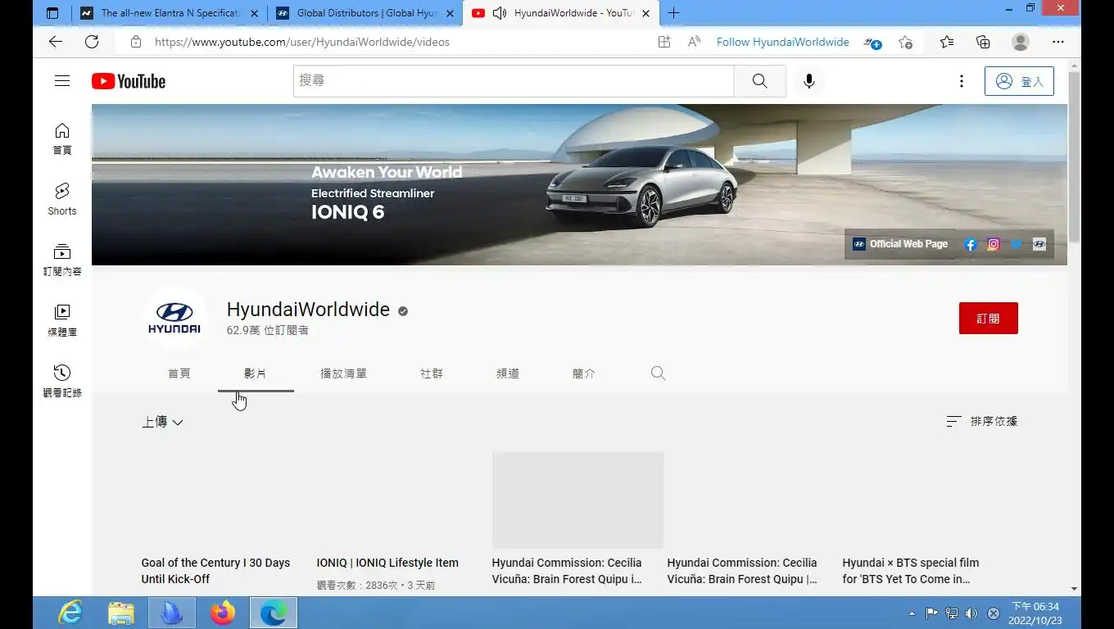
Task: Click the 登入 sign-in button
Action: pyautogui.click(x=1019, y=81)
